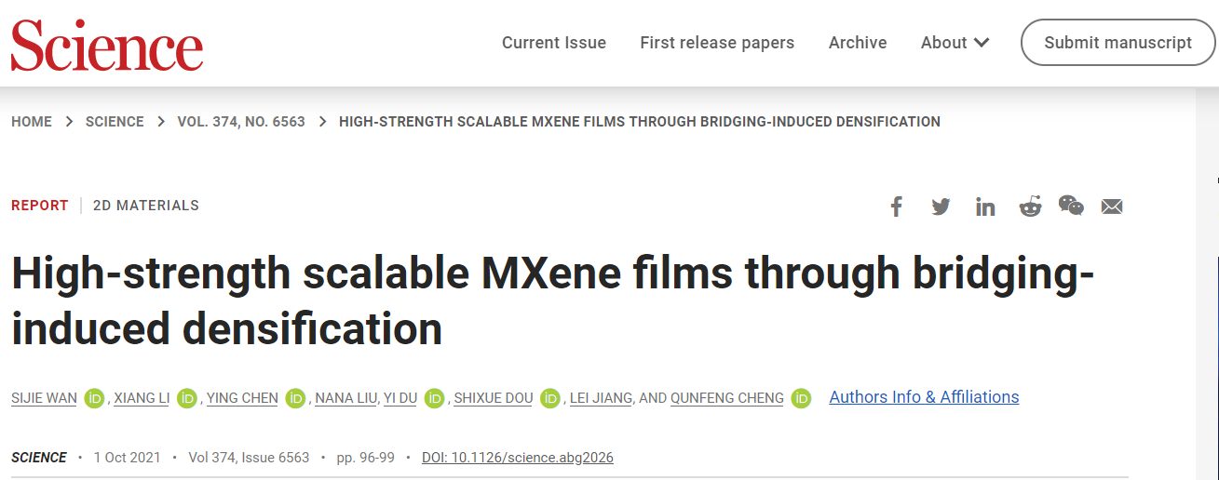This screenshot has width=1219, height=480.
Task: Email this article using the envelope icon
Action: 1112,207
